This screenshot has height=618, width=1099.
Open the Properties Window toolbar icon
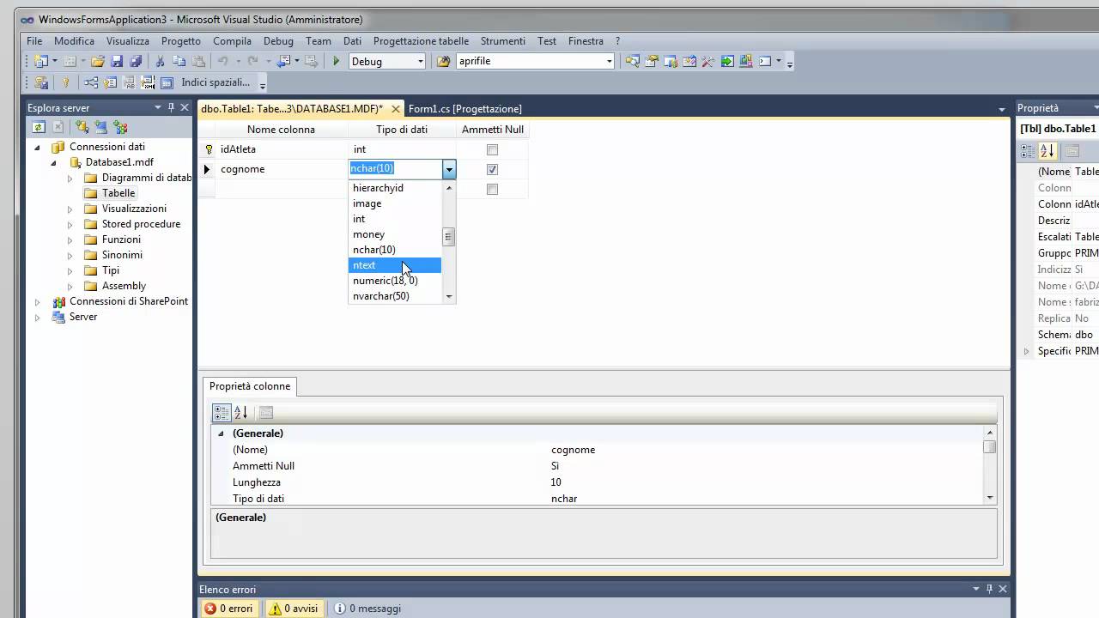[x=652, y=61]
